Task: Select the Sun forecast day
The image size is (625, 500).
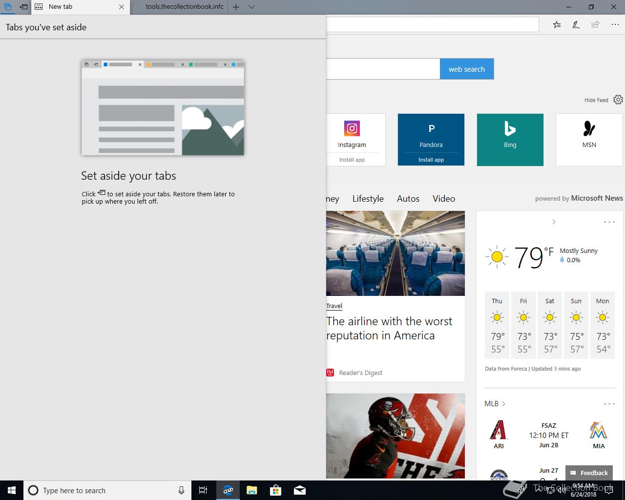Action: pyautogui.click(x=576, y=325)
